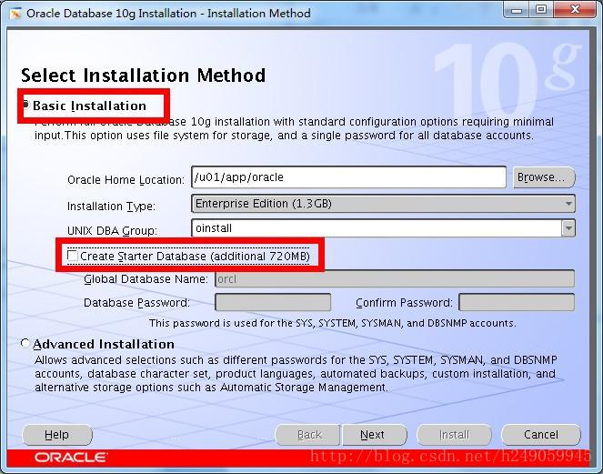The height and width of the screenshot is (474, 603).
Task: Click the 'UNIX DBA Group:' label
Action: pyautogui.click(x=112, y=231)
